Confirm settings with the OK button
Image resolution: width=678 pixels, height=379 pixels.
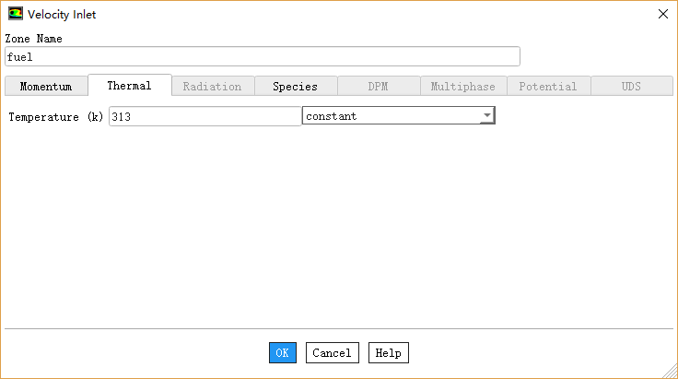pyautogui.click(x=283, y=353)
